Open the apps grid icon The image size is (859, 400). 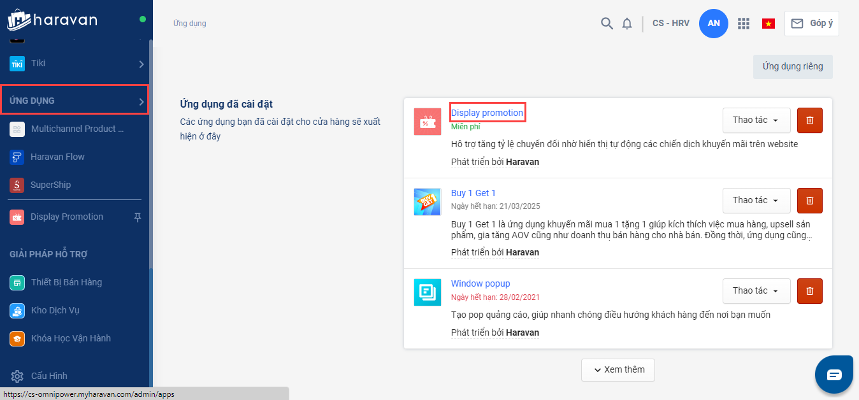click(743, 24)
